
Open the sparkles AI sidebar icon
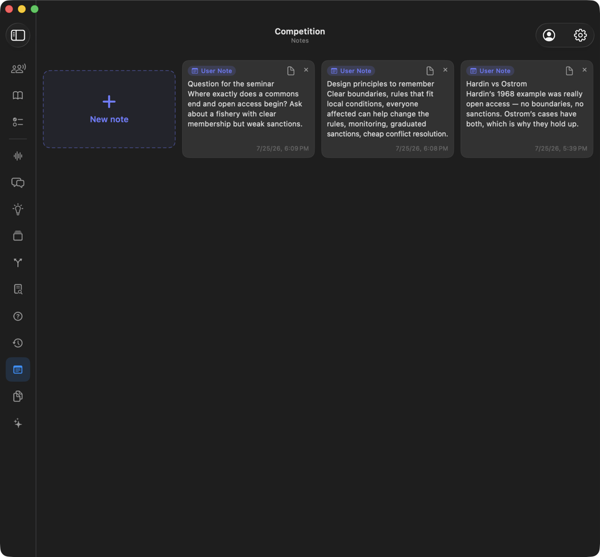[18, 423]
